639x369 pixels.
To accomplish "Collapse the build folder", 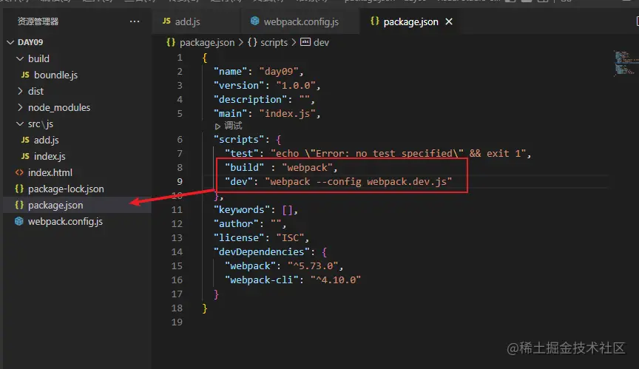I will tap(19, 58).
